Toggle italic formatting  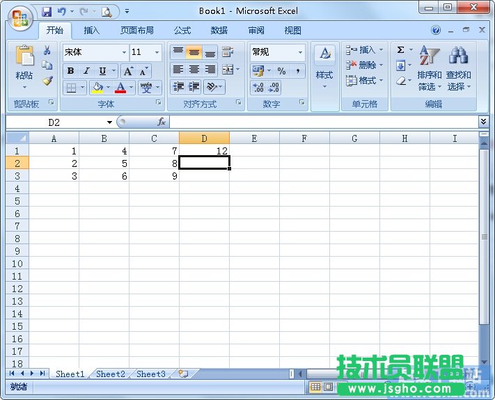[x=86, y=71]
